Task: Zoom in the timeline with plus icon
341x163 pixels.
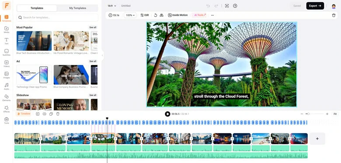Action: 327,114
